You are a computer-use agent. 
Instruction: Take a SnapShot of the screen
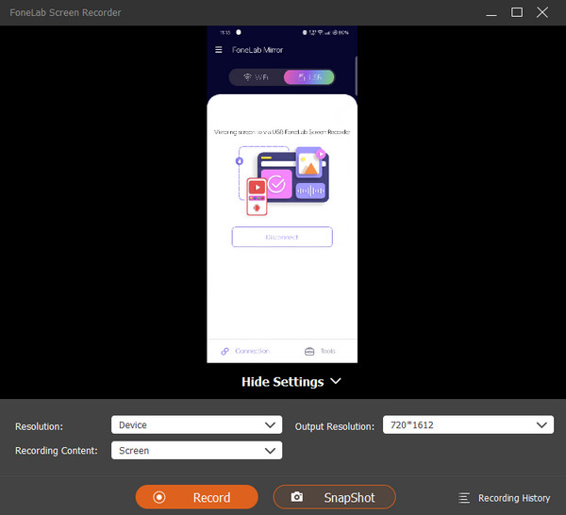tap(334, 497)
